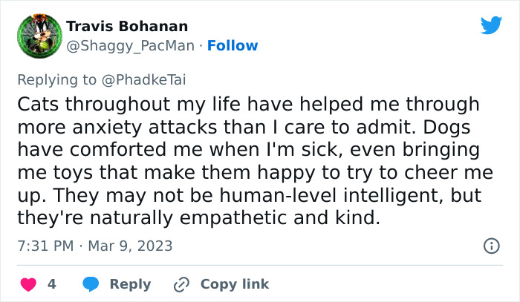The image size is (520, 302).
Task: Click the chain link icon
Action: coord(181,284)
